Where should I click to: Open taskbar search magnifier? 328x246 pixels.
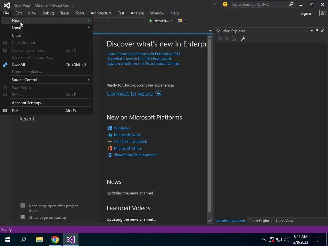23,239
